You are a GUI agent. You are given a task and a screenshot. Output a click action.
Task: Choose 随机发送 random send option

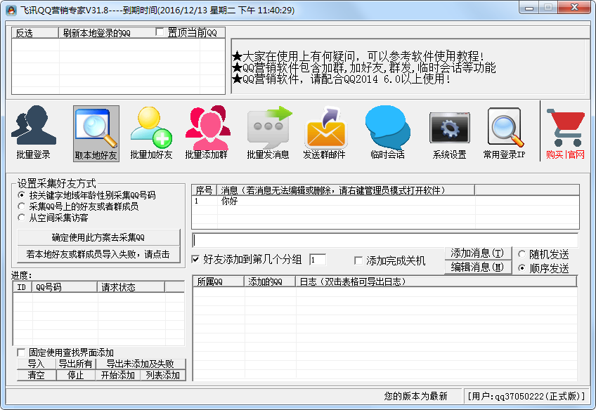pyautogui.click(x=522, y=254)
